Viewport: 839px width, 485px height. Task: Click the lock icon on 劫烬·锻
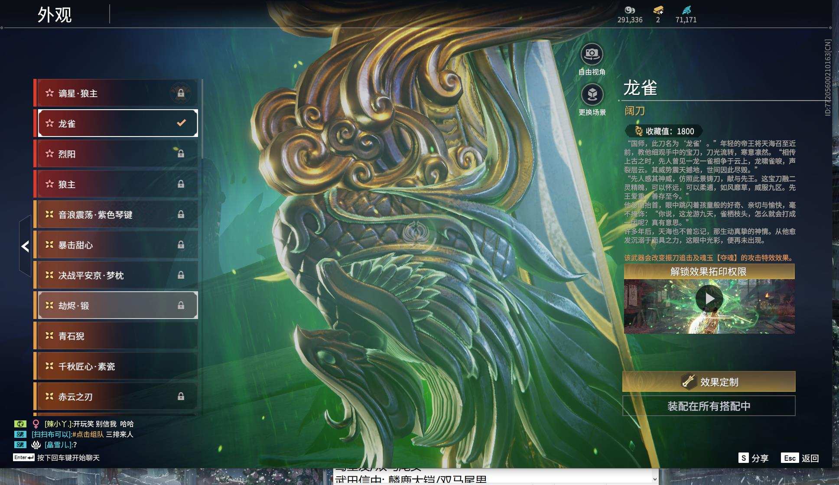[x=181, y=306]
